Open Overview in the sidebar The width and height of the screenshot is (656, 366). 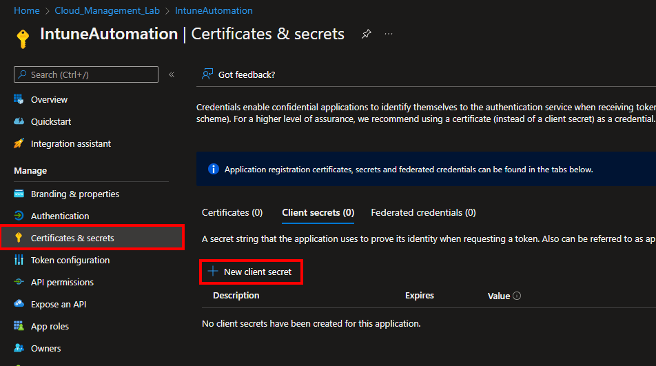[49, 99]
